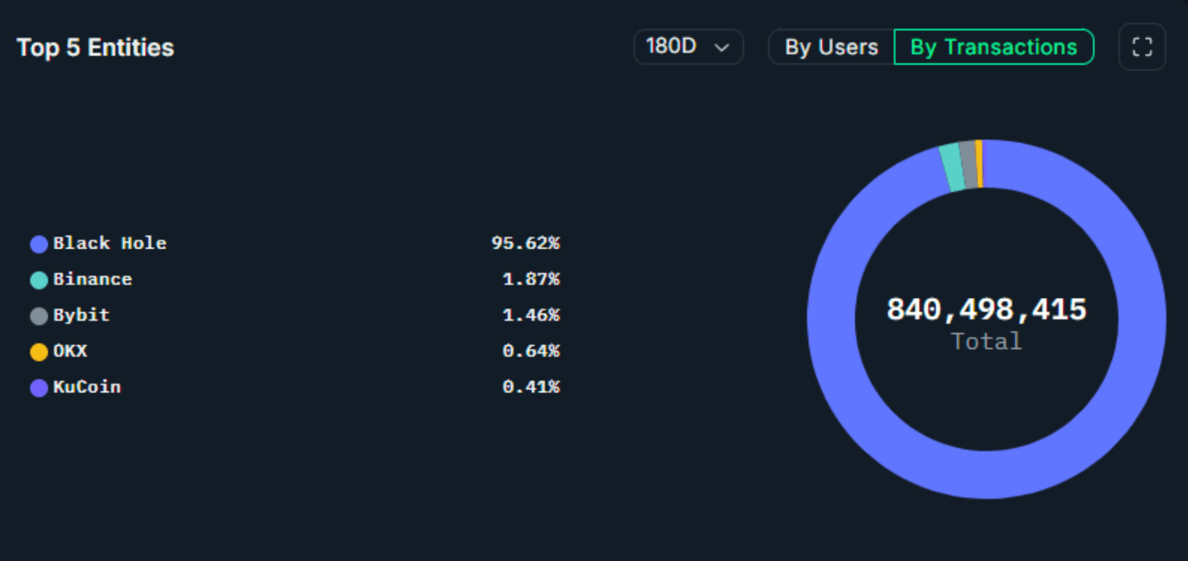Click the OKX yellow legend dot
The width and height of the screenshot is (1188, 561).
click(x=39, y=351)
